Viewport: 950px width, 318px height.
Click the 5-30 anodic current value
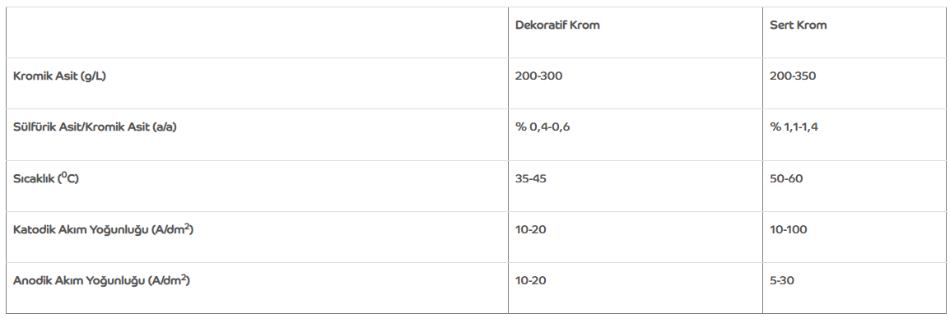[x=782, y=280]
